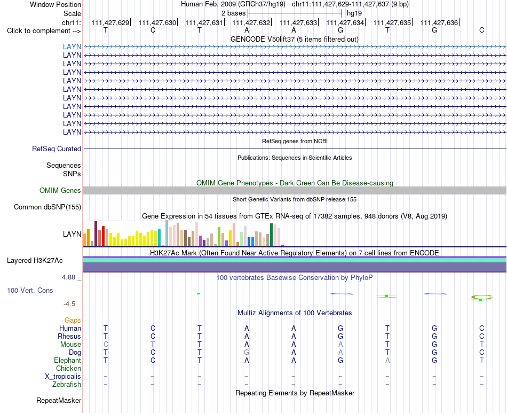Click the cyan bar in GTEx chart
Screen dimensions: 507x413
tap(159, 238)
